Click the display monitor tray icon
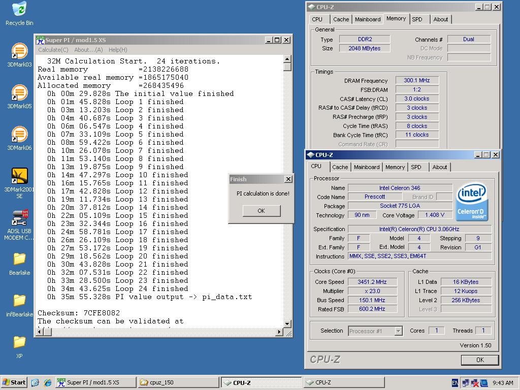520x390 pixels. (x=484, y=383)
